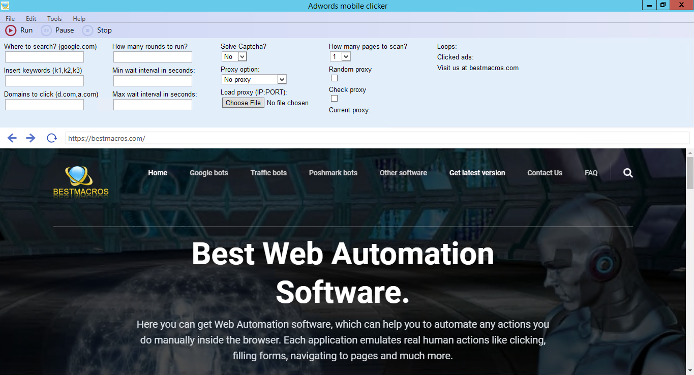The width and height of the screenshot is (694, 375).
Task: Click the Current proxy label
Action: 349,110
